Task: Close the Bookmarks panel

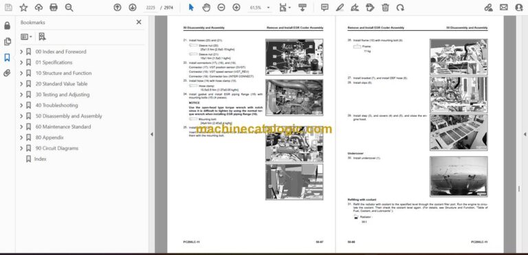Action: pyautogui.click(x=139, y=22)
